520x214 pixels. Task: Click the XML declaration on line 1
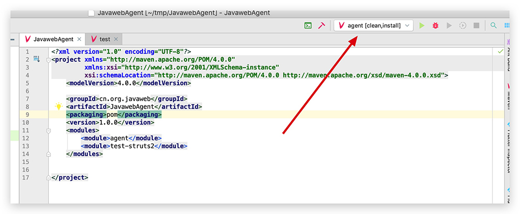121,51
